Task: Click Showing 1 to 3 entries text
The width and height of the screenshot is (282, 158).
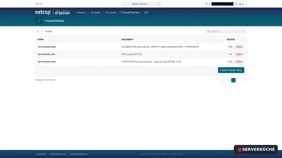Action: point(45,80)
